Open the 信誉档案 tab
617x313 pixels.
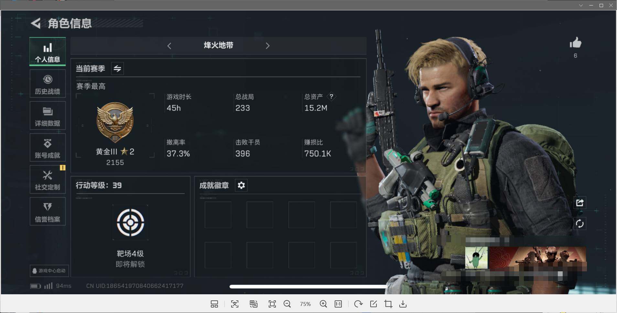tap(48, 212)
